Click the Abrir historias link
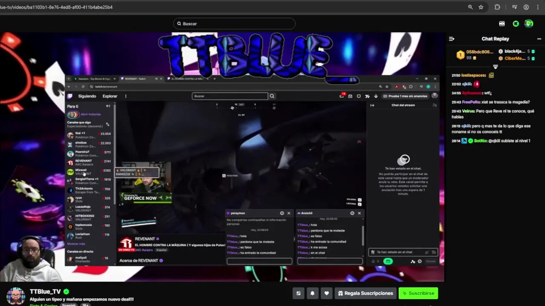Viewport: 545px width, 306px height. point(91,114)
